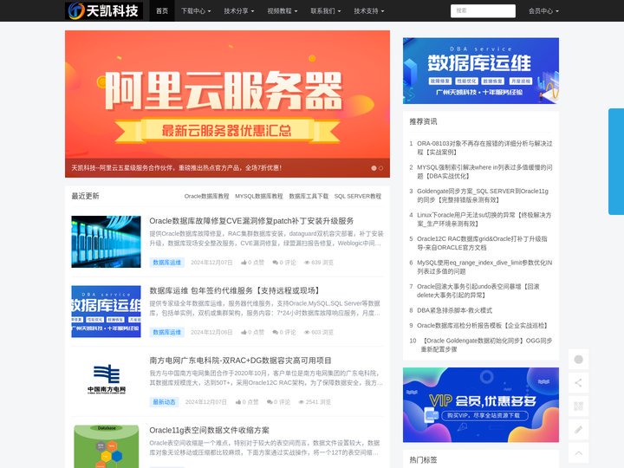This screenshot has height=468, width=624.
Task: Open recommended item ORA-08103对象不再存在报错
Action: [484, 147]
